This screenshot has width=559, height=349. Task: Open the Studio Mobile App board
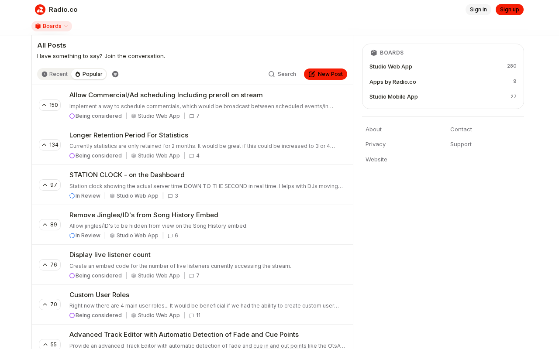(x=393, y=97)
